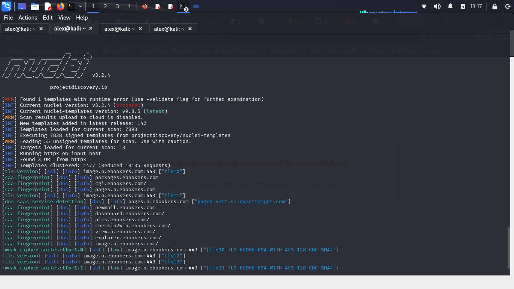Viewport: 514px width, 289px height.
Task: Click the volume speaker icon
Action: click(x=437, y=6)
